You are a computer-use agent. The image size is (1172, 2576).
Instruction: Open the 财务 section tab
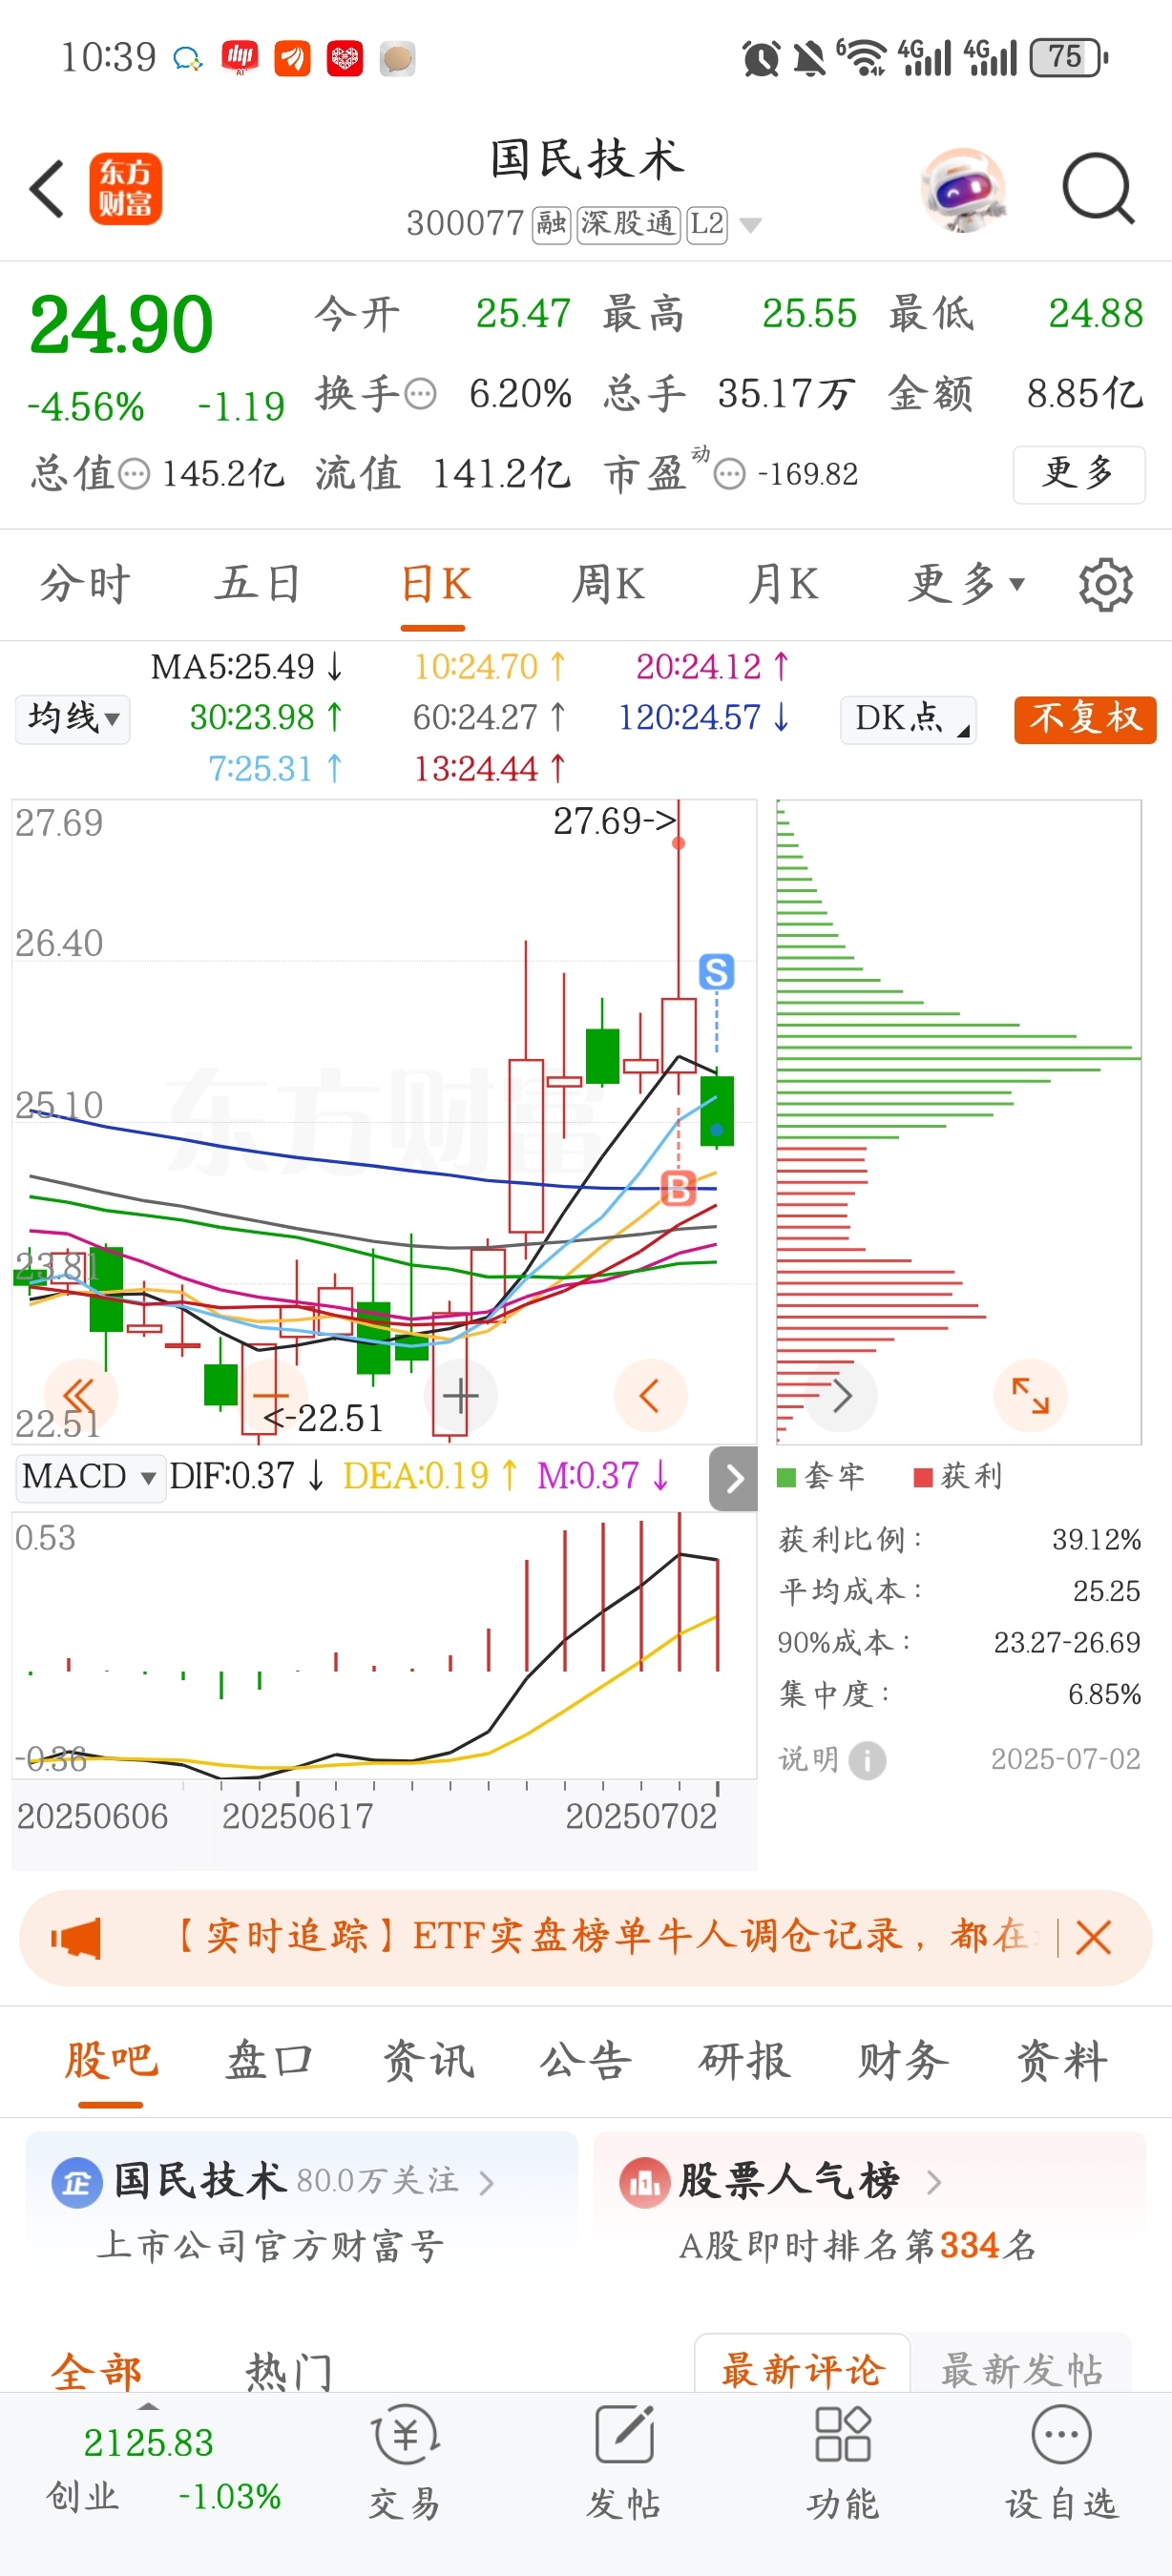coord(903,2061)
